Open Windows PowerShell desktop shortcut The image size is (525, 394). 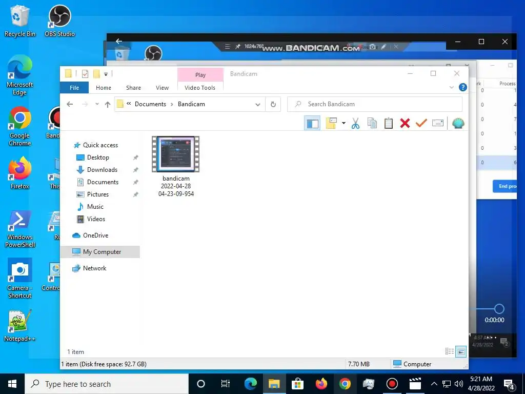pyautogui.click(x=20, y=229)
